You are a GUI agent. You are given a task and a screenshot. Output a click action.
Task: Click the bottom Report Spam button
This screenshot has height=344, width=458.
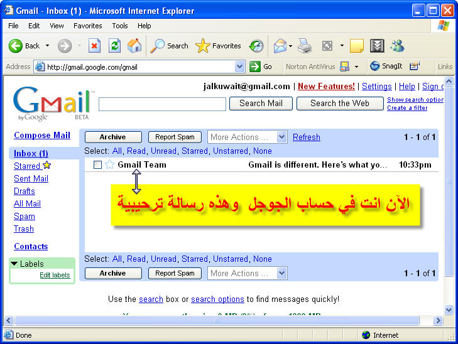pos(175,274)
